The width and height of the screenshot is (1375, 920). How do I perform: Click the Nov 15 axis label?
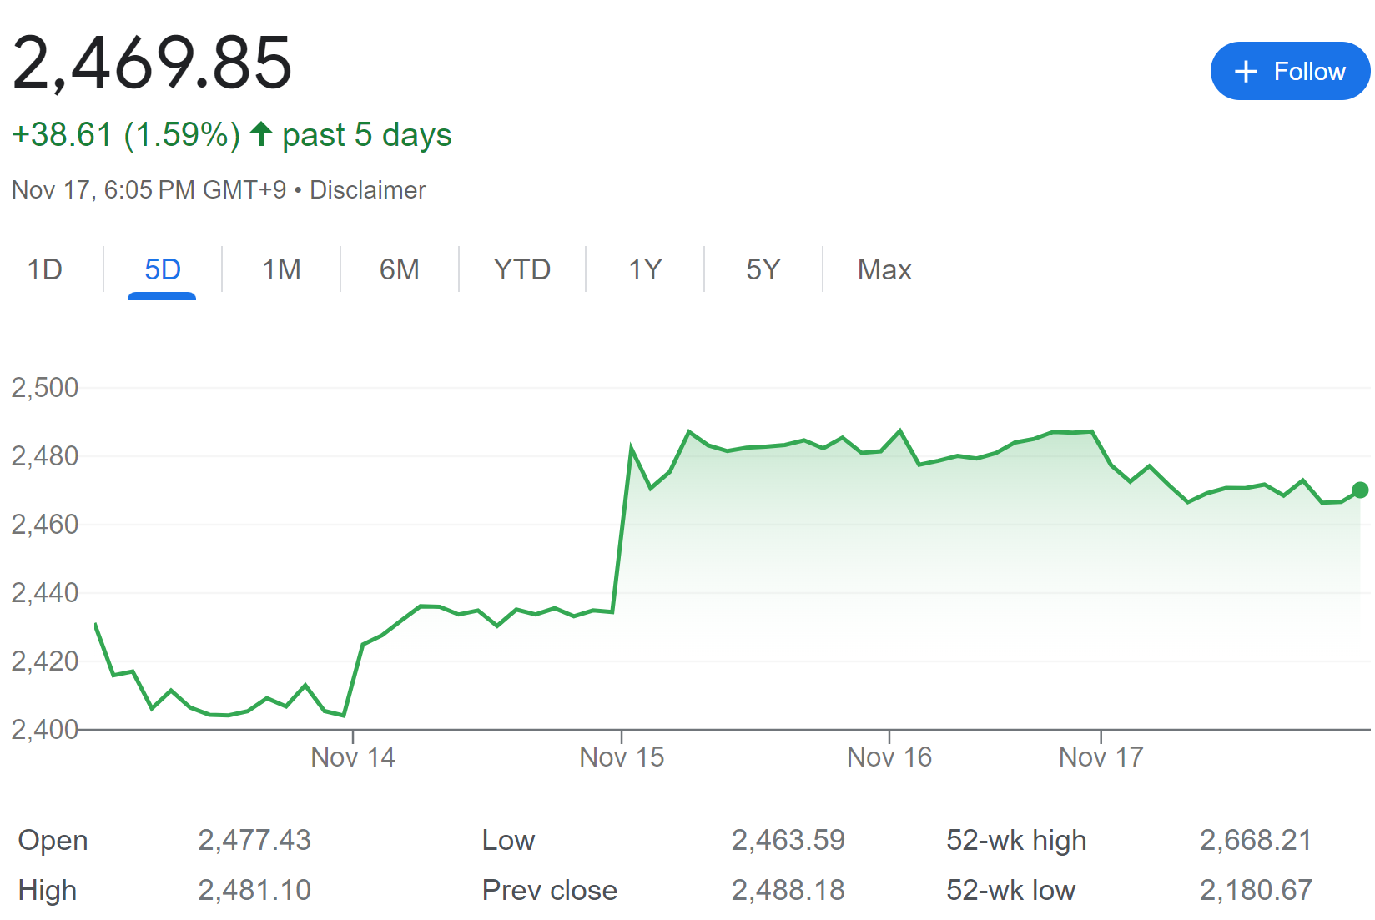(622, 757)
